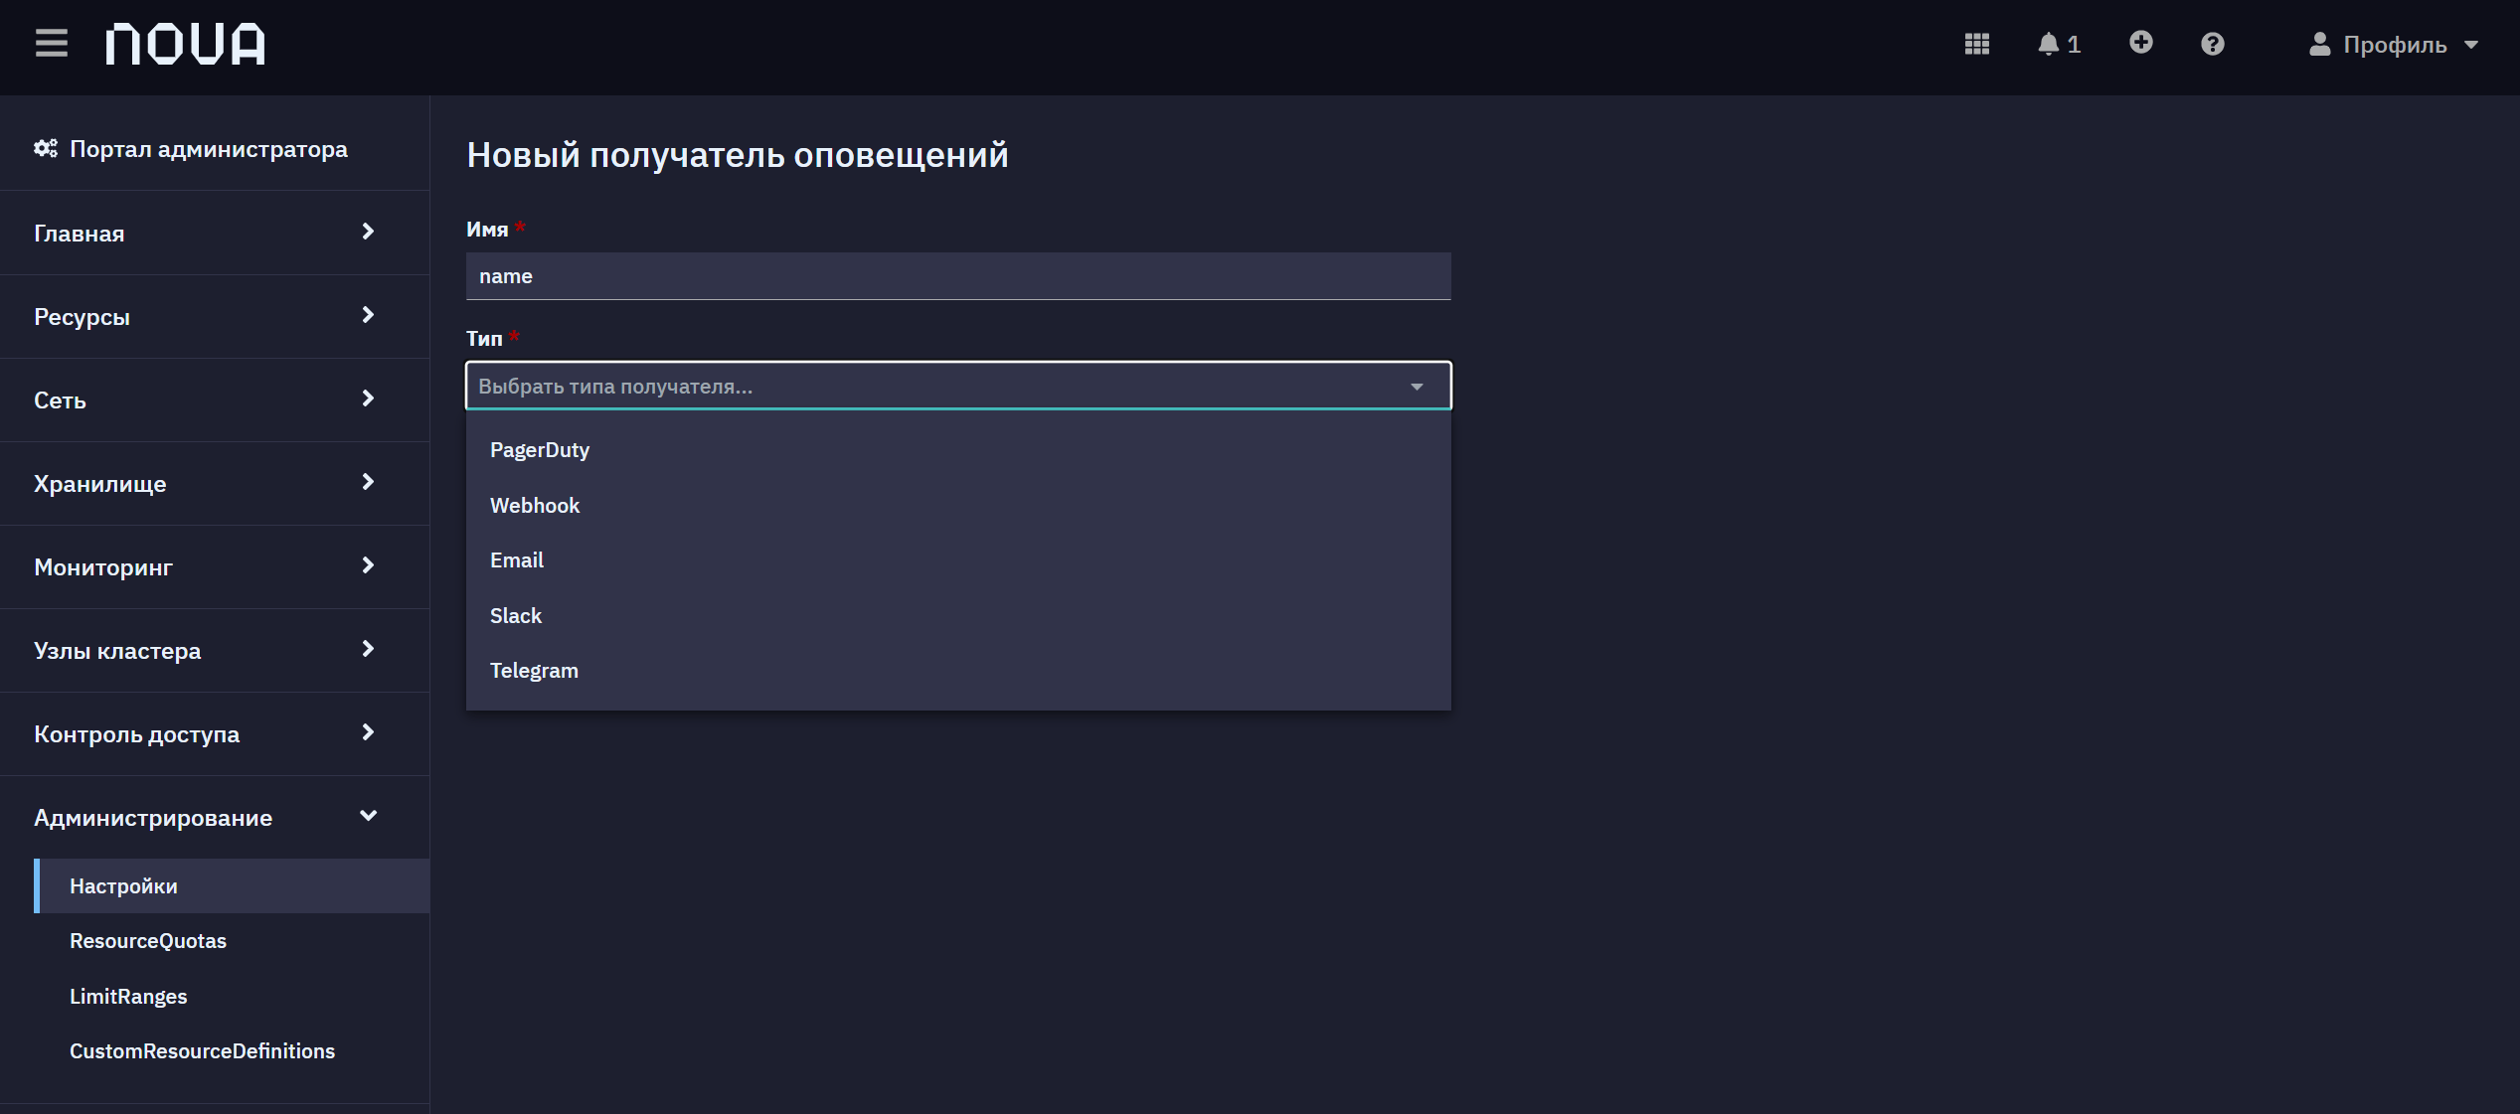The image size is (2520, 1114).
Task: Click the admin portal gears icon
Action: (46, 148)
